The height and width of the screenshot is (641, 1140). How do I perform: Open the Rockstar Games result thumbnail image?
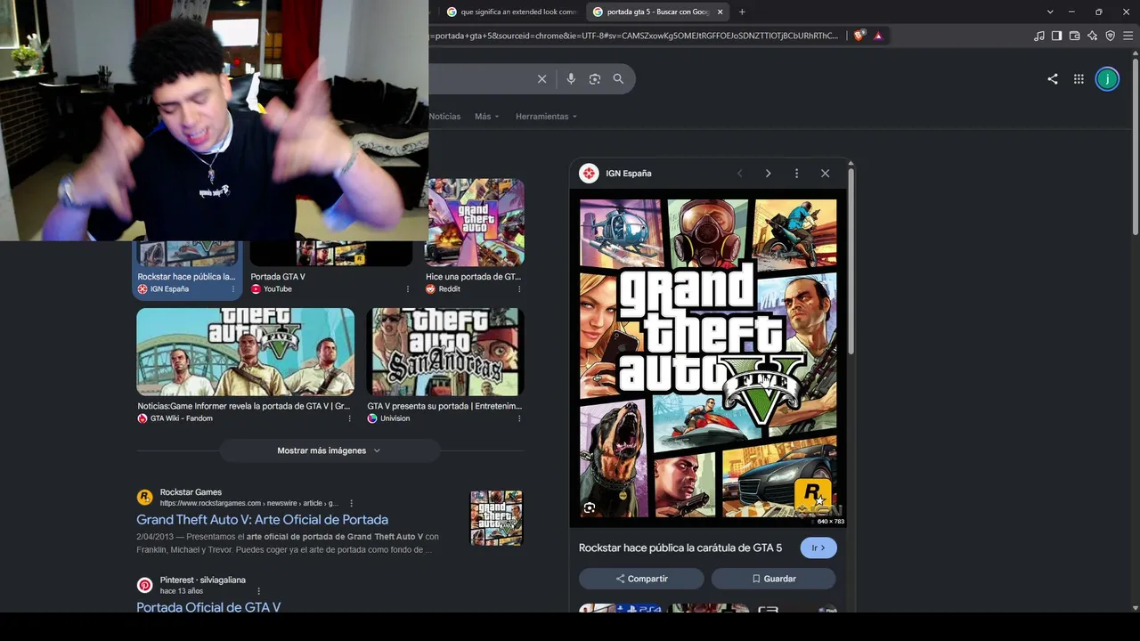click(x=496, y=518)
